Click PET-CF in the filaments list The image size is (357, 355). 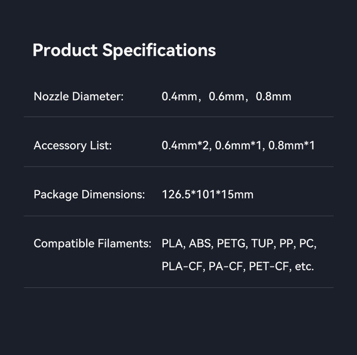click(269, 266)
